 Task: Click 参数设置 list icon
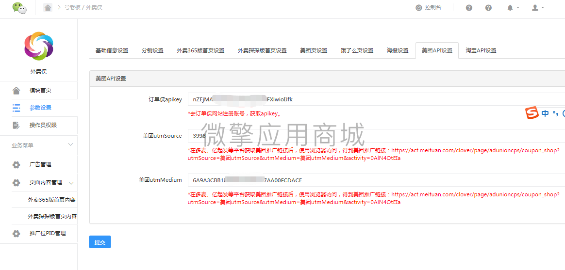pos(16,108)
